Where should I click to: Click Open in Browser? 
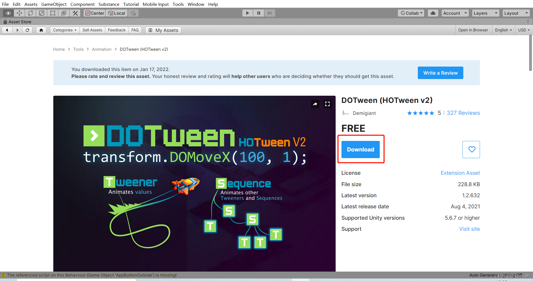pyautogui.click(x=473, y=30)
